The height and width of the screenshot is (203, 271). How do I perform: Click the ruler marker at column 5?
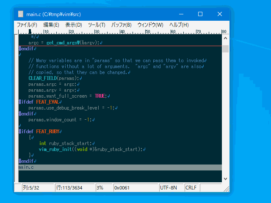[x=30, y=31]
